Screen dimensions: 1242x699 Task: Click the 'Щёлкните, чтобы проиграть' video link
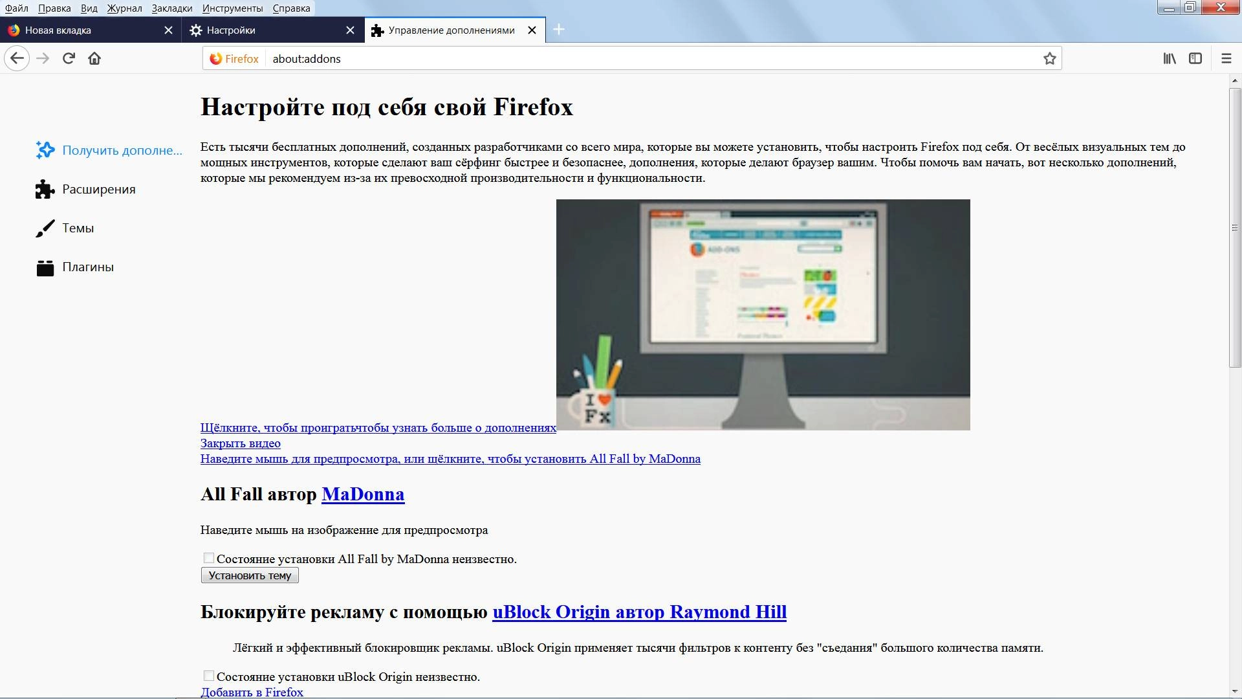[378, 427]
